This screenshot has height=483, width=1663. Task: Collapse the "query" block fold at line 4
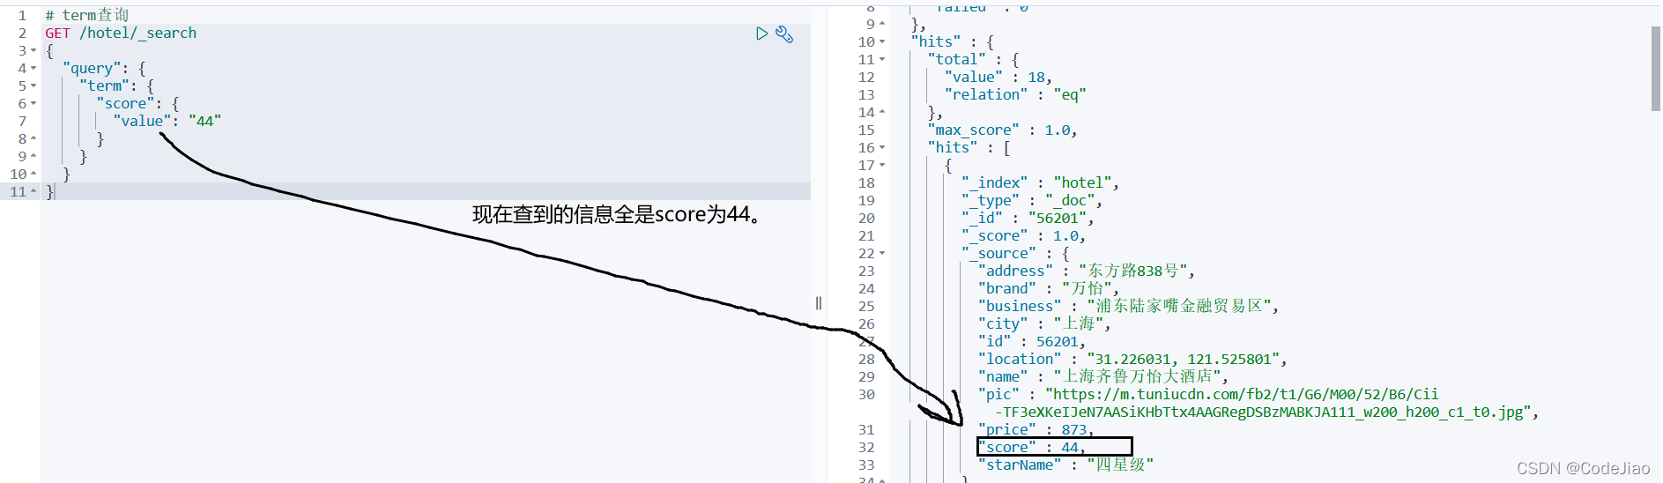click(x=33, y=68)
